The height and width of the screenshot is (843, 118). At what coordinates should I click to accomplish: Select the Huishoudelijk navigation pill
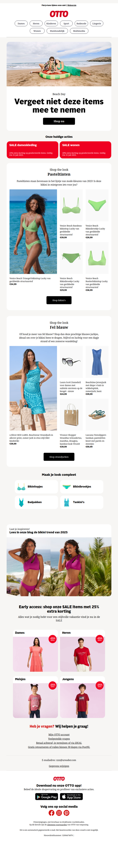(57, 31)
